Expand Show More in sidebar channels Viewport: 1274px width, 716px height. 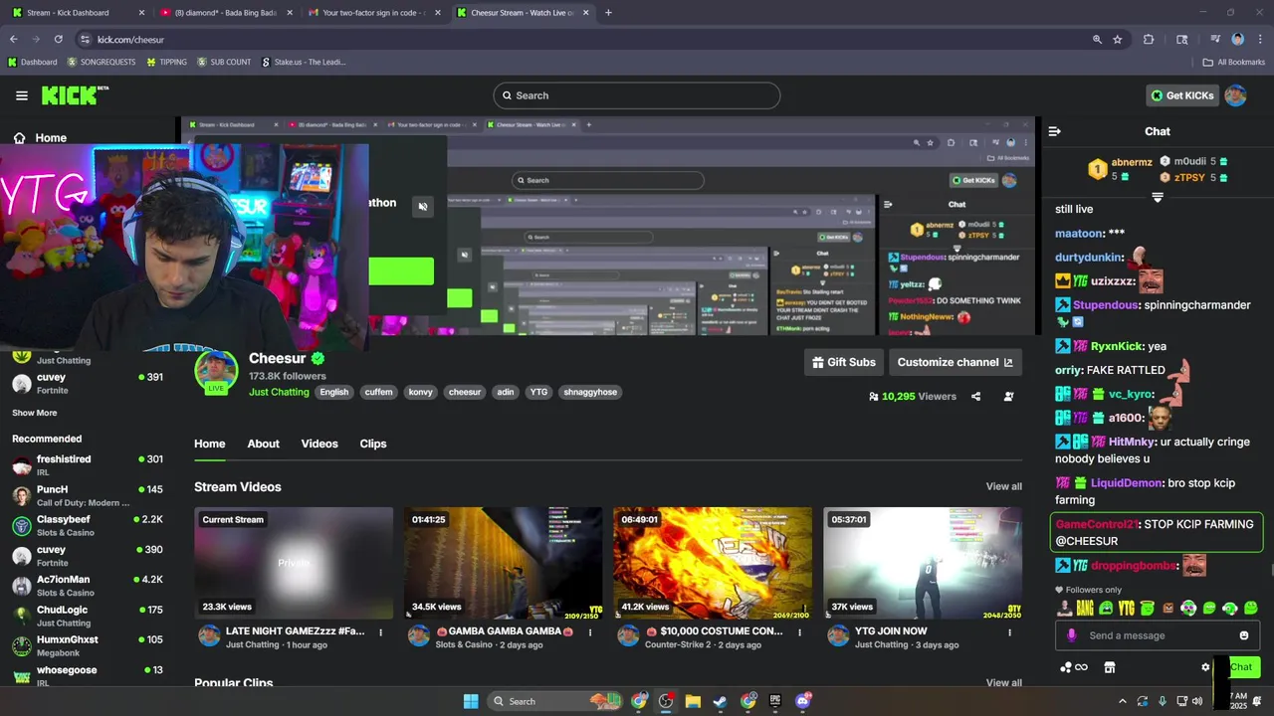coord(35,413)
